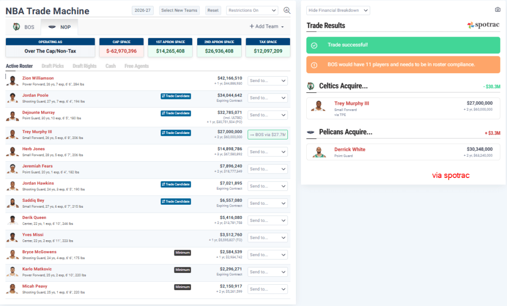This screenshot has width=507, height=306.
Task: Click Trey Murphy III's headshot in Trade Results
Action: pyautogui.click(x=318, y=106)
